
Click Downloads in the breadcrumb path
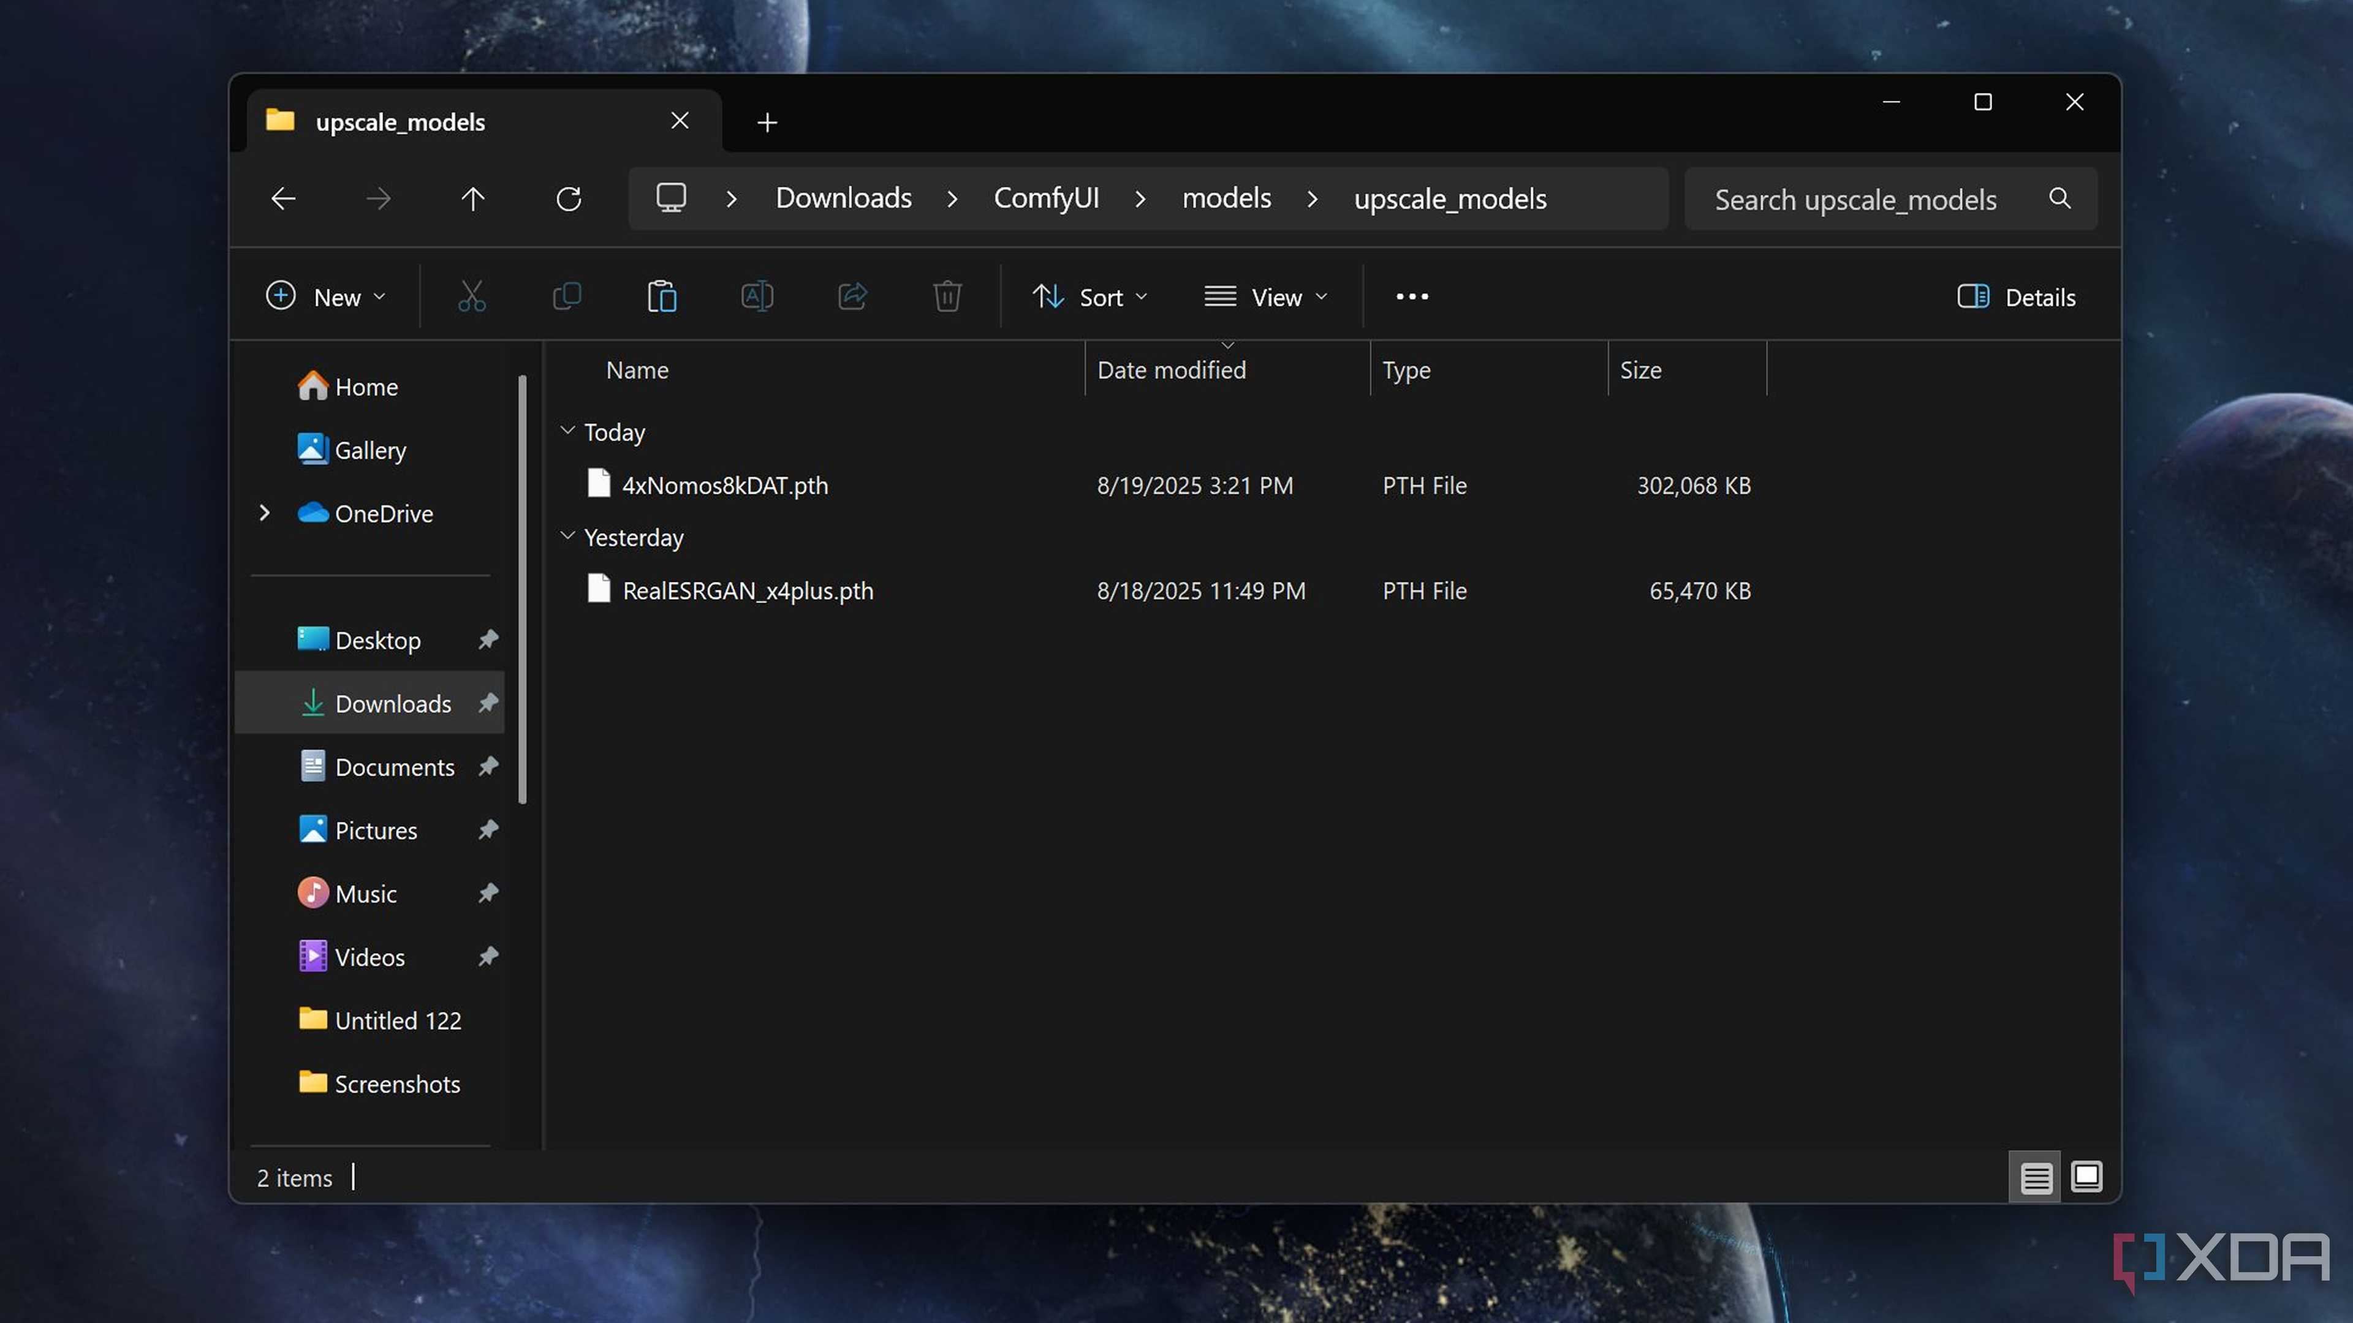[843, 198]
